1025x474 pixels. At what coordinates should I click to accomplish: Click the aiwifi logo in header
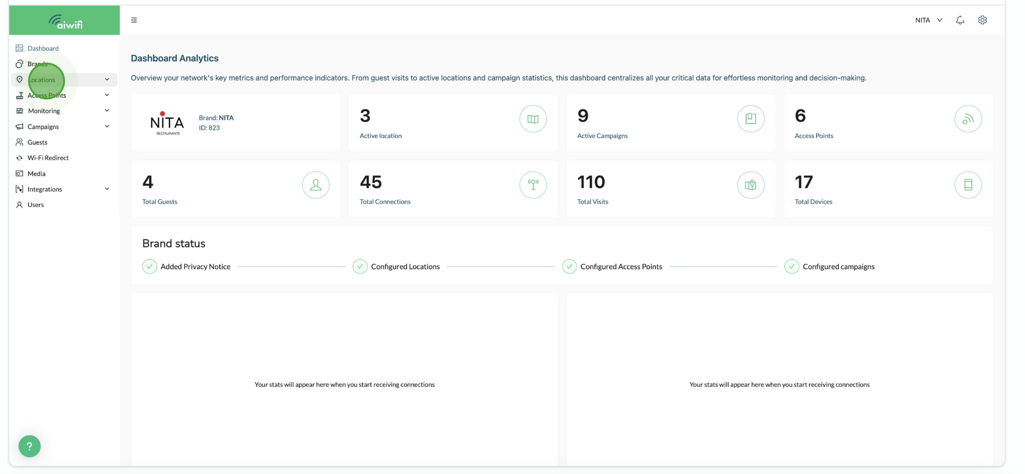click(65, 21)
